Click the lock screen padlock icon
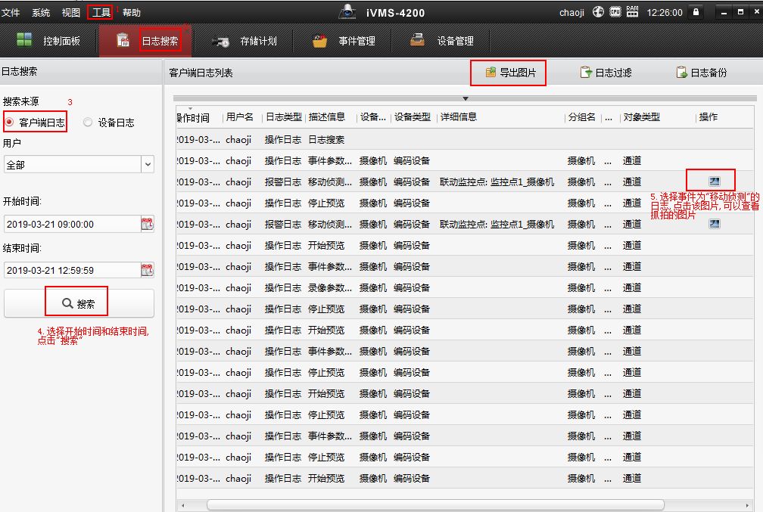Screen dimensions: 763x512 (696, 12)
